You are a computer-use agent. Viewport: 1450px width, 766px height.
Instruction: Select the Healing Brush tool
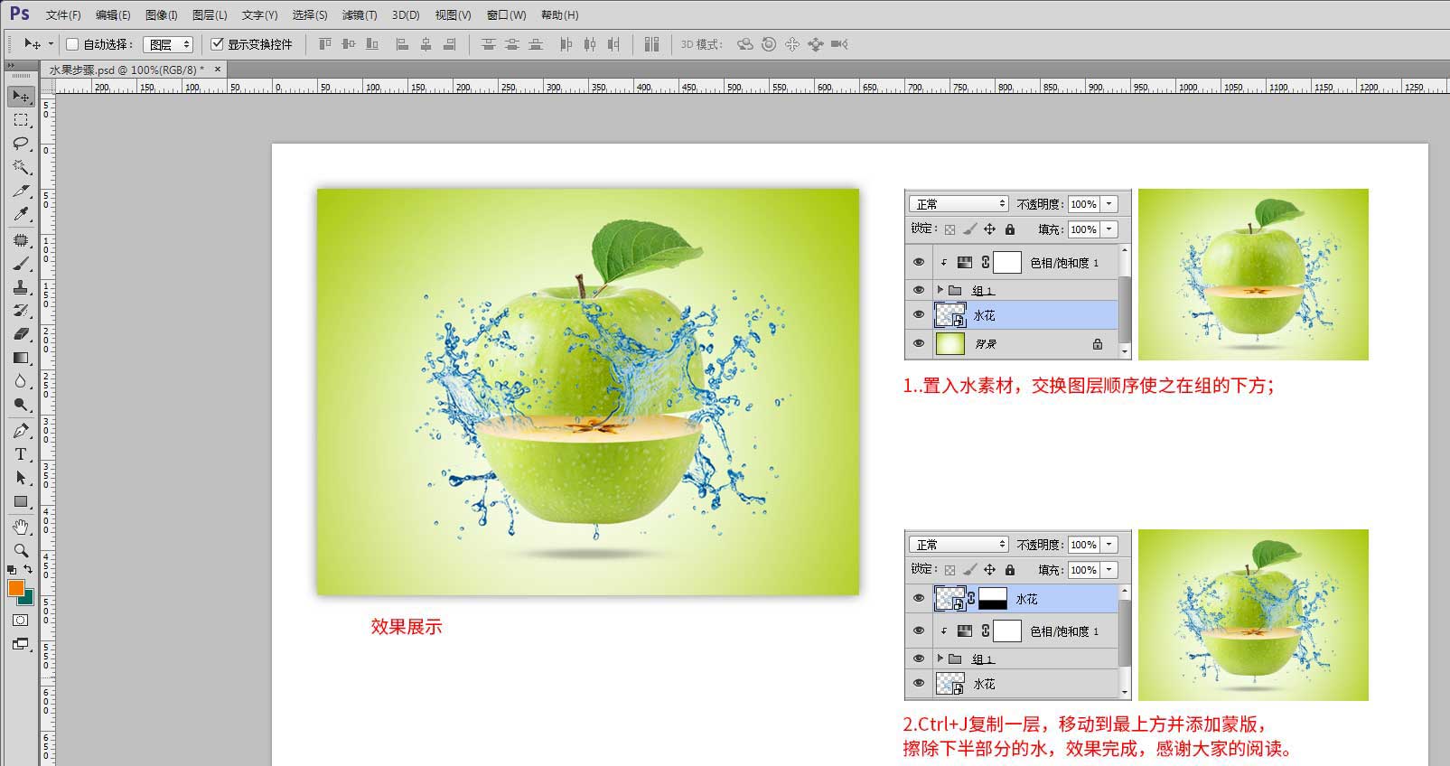point(21,240)
